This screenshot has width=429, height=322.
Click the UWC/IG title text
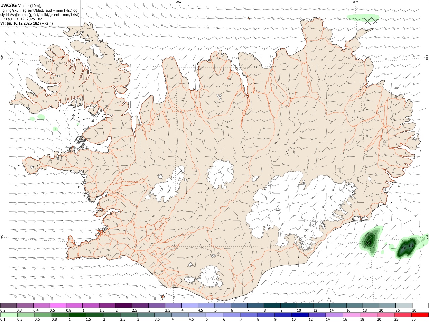(x=8, y=5)
